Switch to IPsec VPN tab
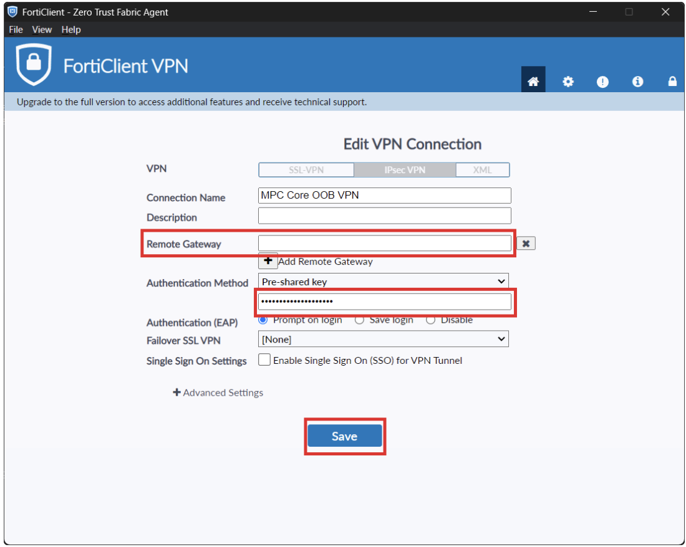This screenshot has height=547, width=686. tap(405, 170)
